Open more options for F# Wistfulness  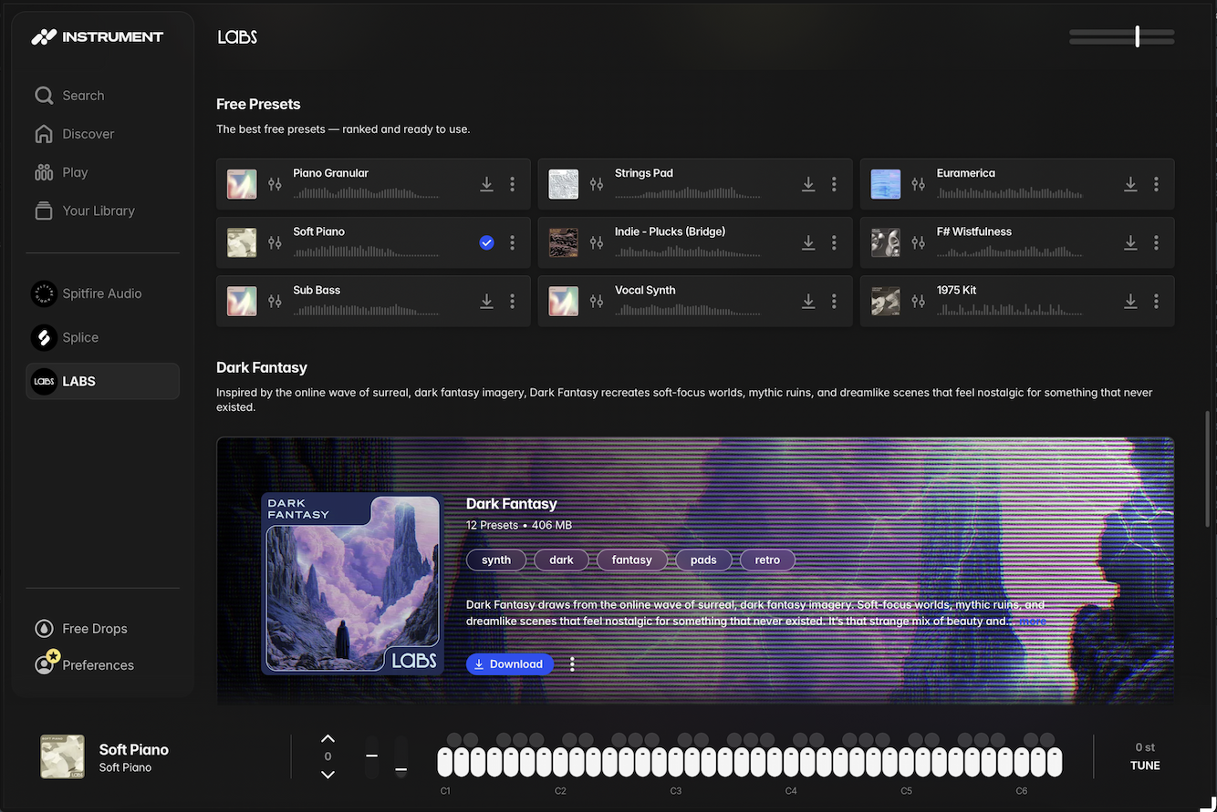[x=1156, y=242]
